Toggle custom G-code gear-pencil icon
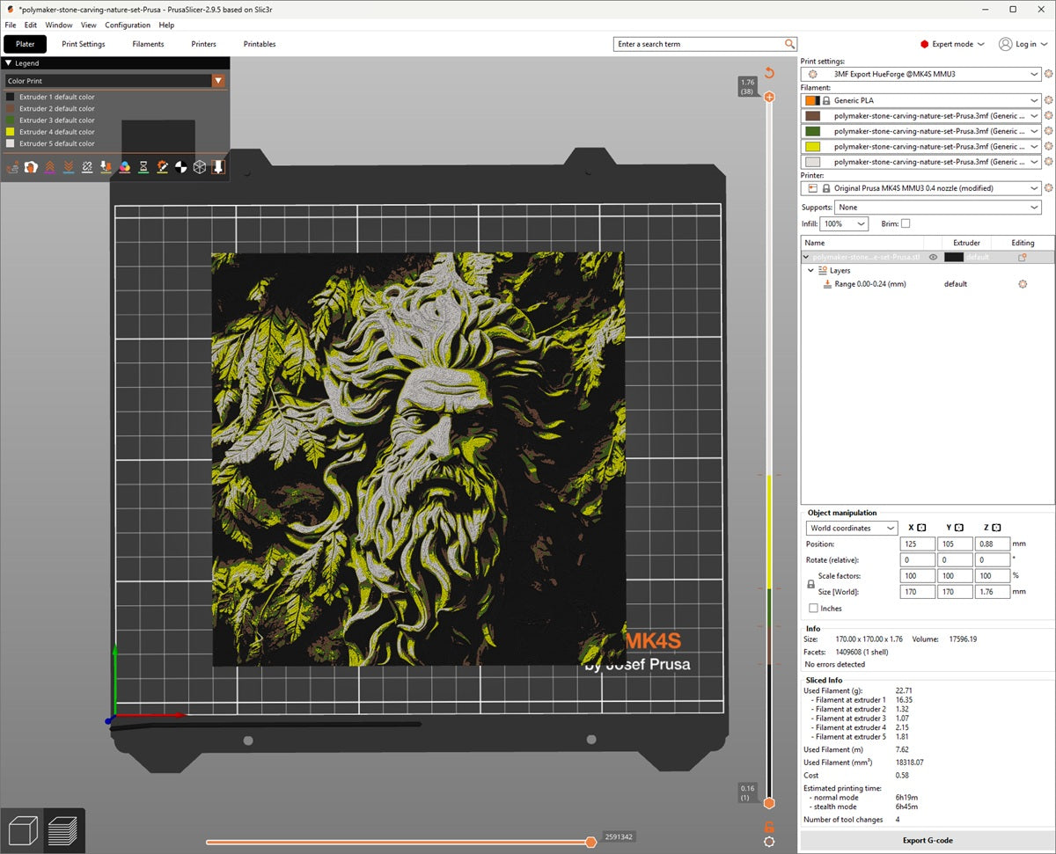Image resolution: width=1056 pixels, height=854 pixels. click(162, 166)
